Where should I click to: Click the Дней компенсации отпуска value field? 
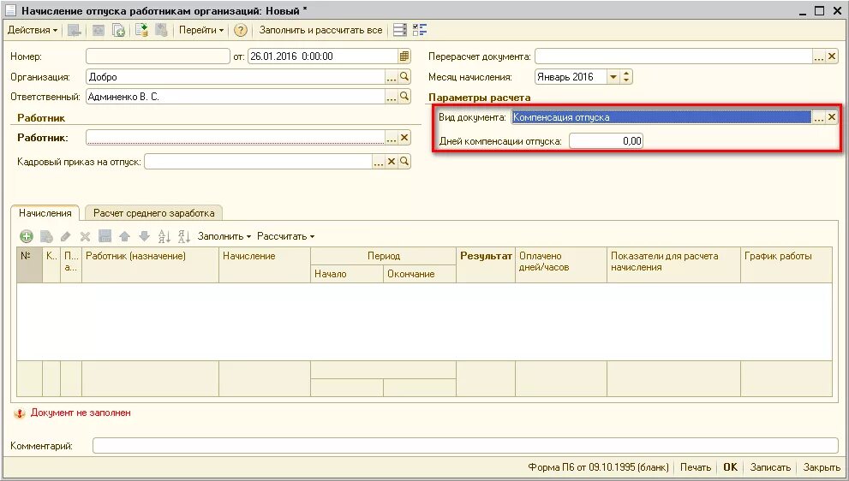pyautogui.click(x=606, y=141)
